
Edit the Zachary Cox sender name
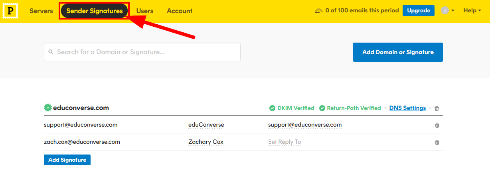(x=206, y=142)
